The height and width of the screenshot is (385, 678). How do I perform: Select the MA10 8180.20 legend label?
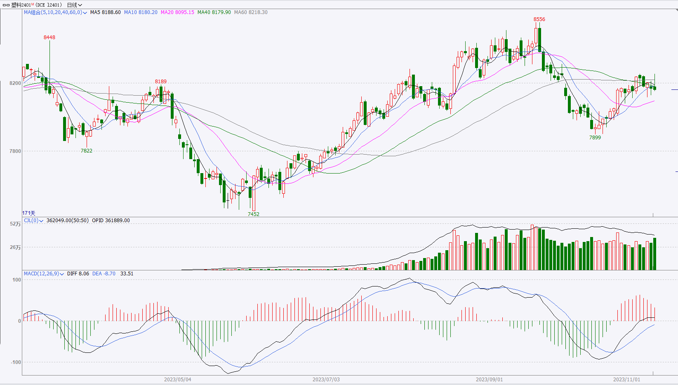[x=141, y=12]
